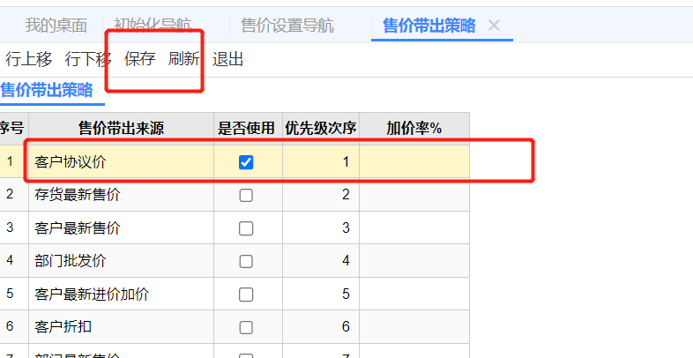This screenshot has height=358, width=693.
Task: Save changes with 保存
Action: pyautogui.click(x=140, y=59)
